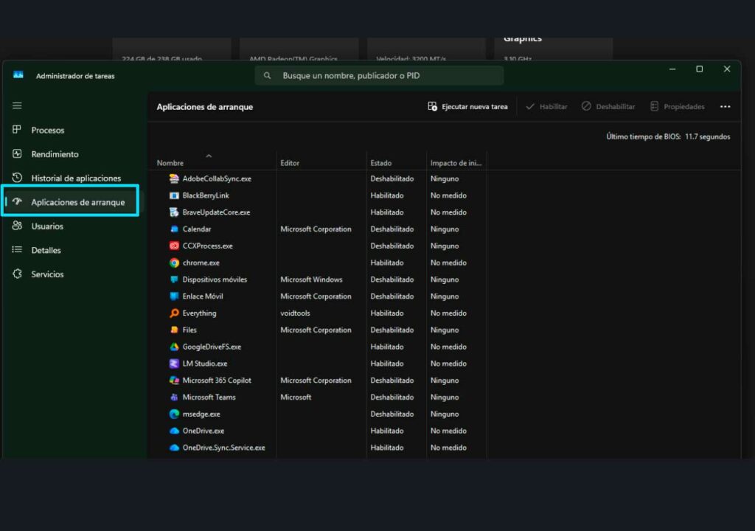
Task: Focus the search box for name or PID
Action: 379,76
